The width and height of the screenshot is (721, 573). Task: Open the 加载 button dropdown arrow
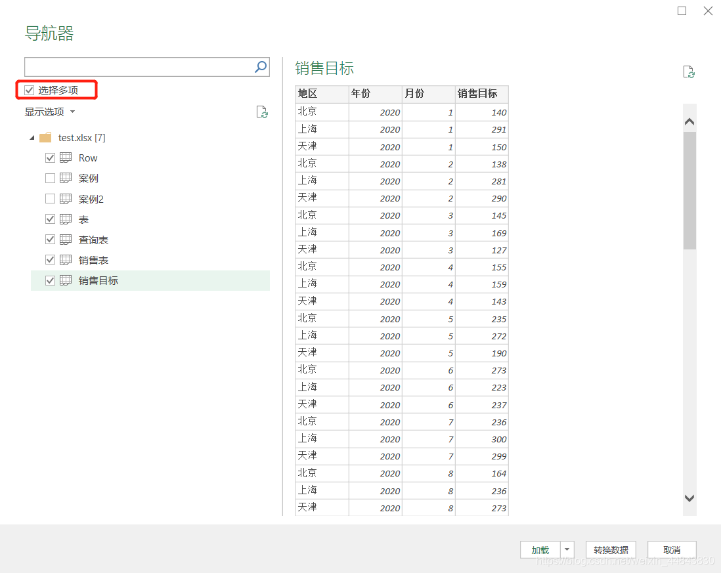click(x=567, y=549)
